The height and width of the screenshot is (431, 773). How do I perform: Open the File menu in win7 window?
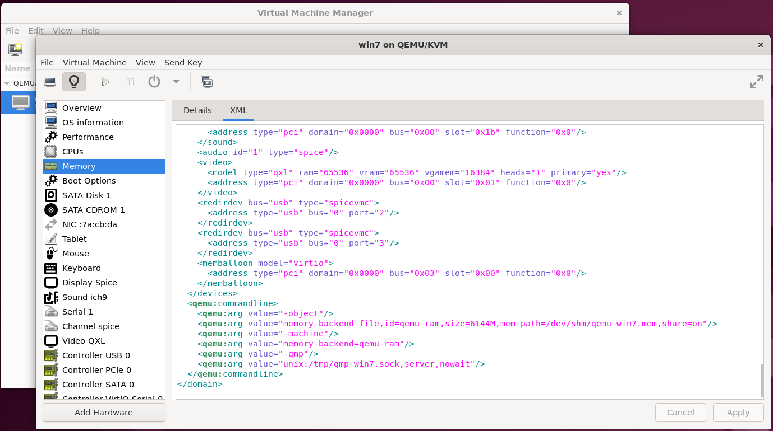[x=47, y=63]
